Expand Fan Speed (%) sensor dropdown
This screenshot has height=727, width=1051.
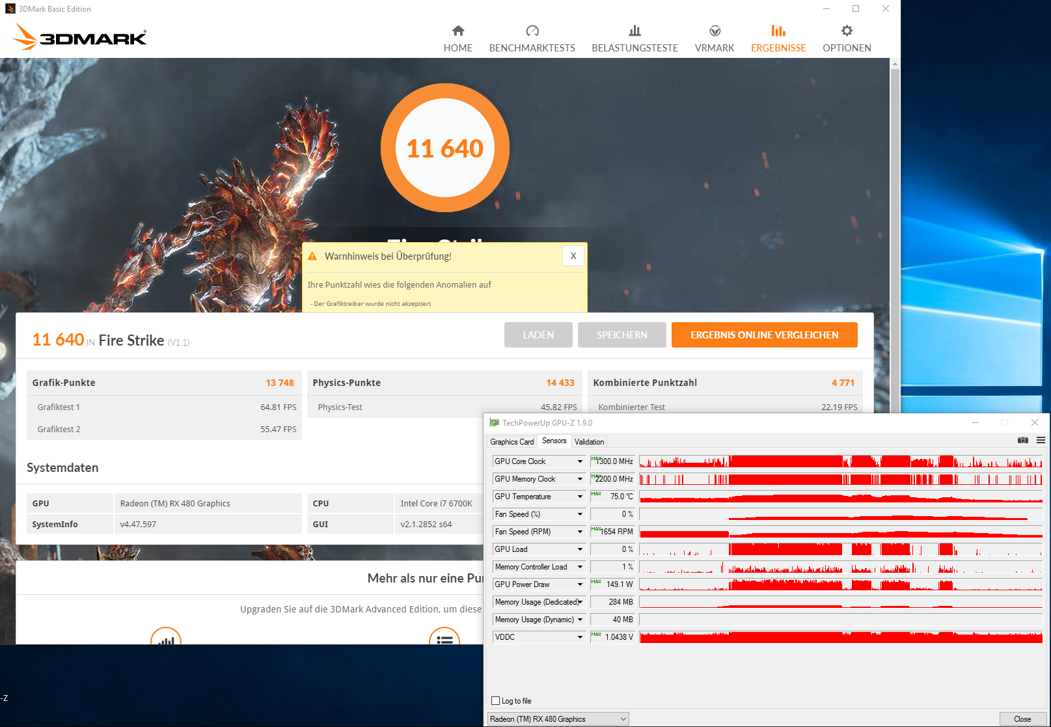[x=580, y=514]
